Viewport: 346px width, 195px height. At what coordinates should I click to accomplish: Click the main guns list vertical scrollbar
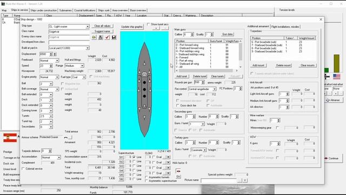(240, 51)
